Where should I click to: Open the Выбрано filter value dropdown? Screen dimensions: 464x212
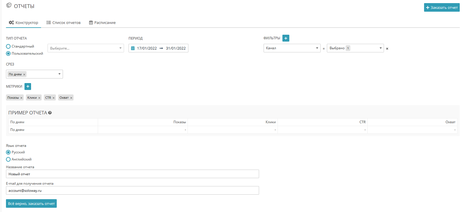355,48
